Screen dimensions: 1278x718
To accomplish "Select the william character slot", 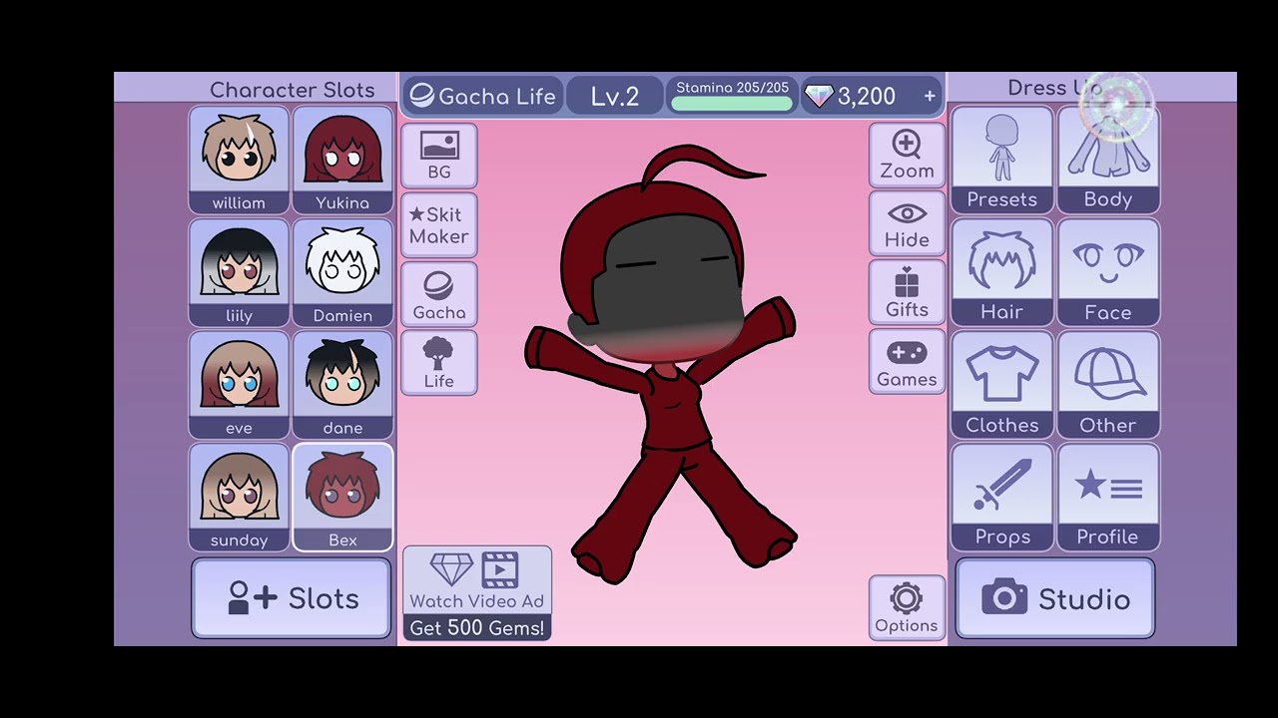I will click(x=239, y=161).
